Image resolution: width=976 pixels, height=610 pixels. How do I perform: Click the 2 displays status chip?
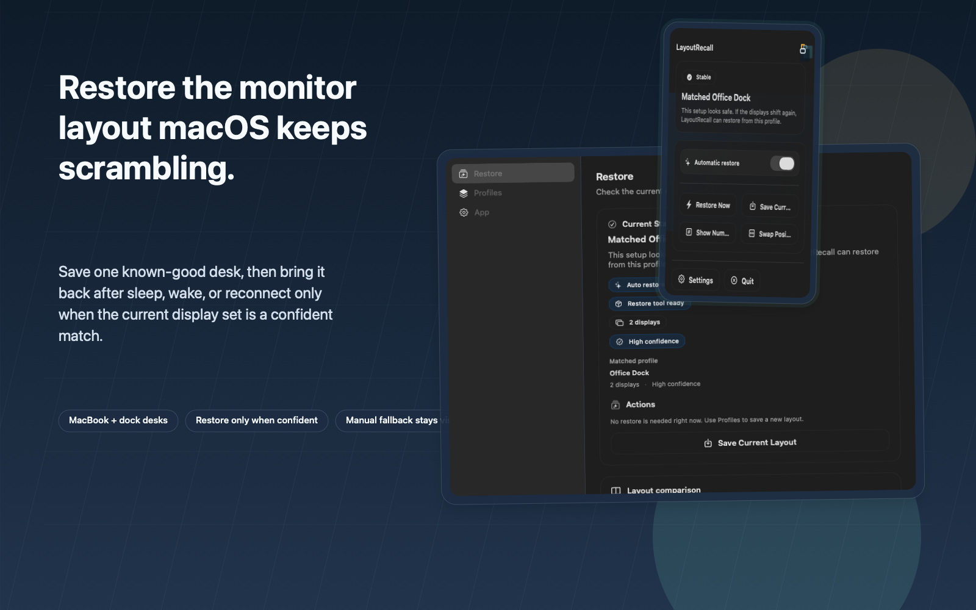point(638,323)
